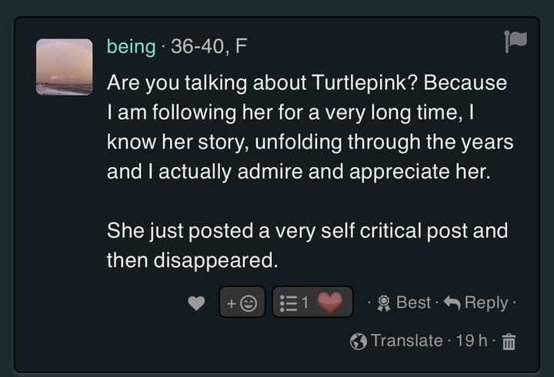Click the globe icon next to Translate
Image resolution: width=554 pixels, height=377 pixels.
coord(358,340)
